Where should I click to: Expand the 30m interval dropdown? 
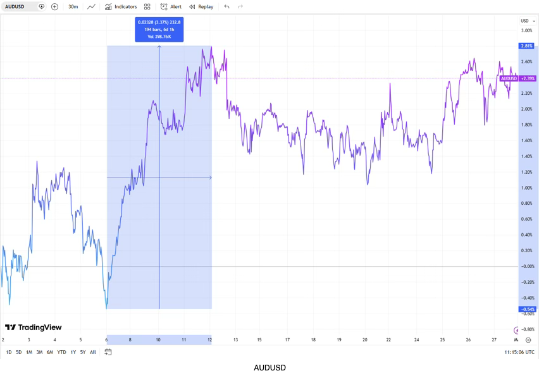(x=73, y=7)
